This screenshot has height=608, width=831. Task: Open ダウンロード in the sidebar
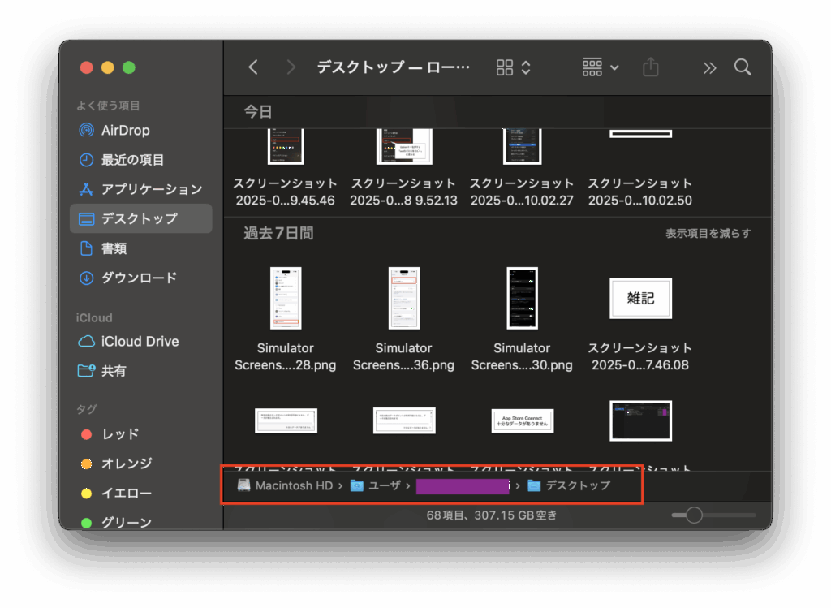[140, 278]
